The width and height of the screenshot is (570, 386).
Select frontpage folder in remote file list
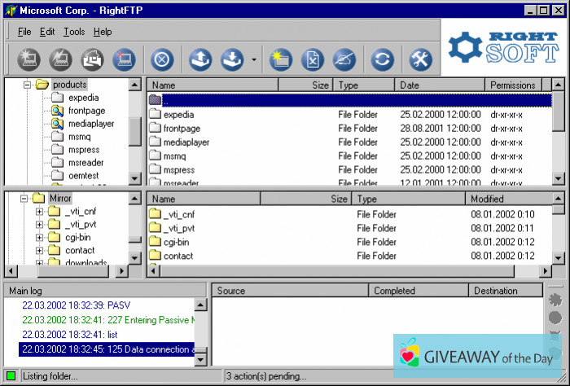coord(181,129)
